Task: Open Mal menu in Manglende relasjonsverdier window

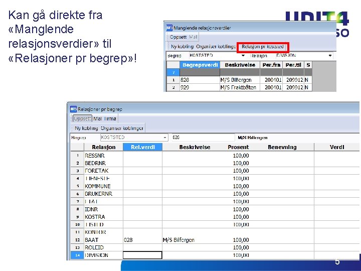Action: (x=193, y=37)
